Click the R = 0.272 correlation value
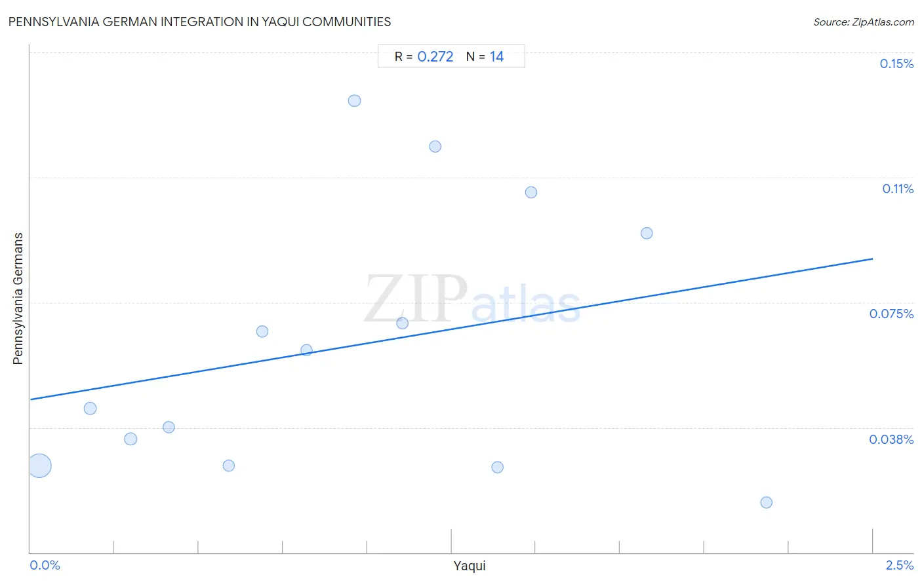Image resolution: width=922 pixels, height=584 pixels. [424, 57]
